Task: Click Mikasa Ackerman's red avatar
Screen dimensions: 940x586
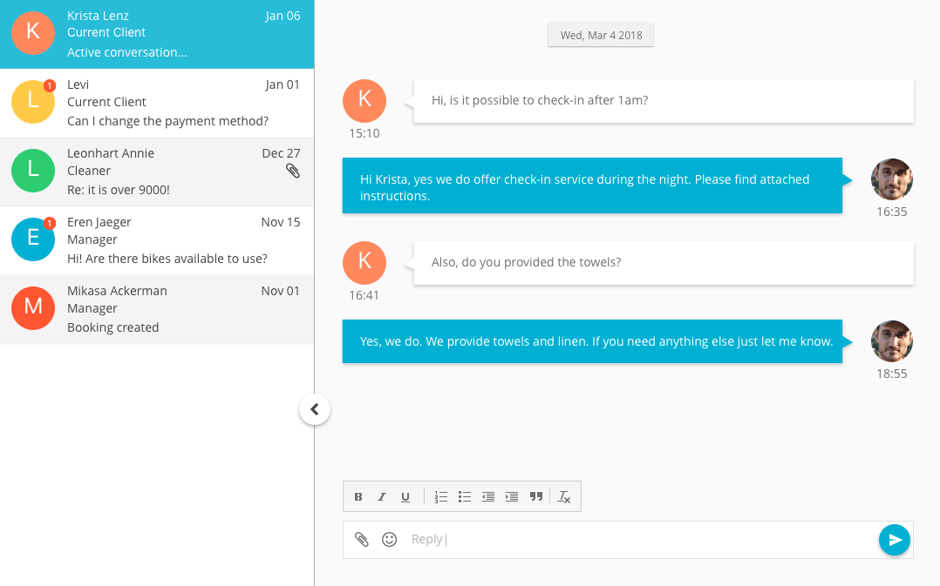Action: point(33,308)
